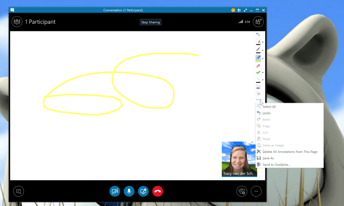Click the Stop Sharing button
Viewport: 344px width, 206px height.
coord(150,22)
